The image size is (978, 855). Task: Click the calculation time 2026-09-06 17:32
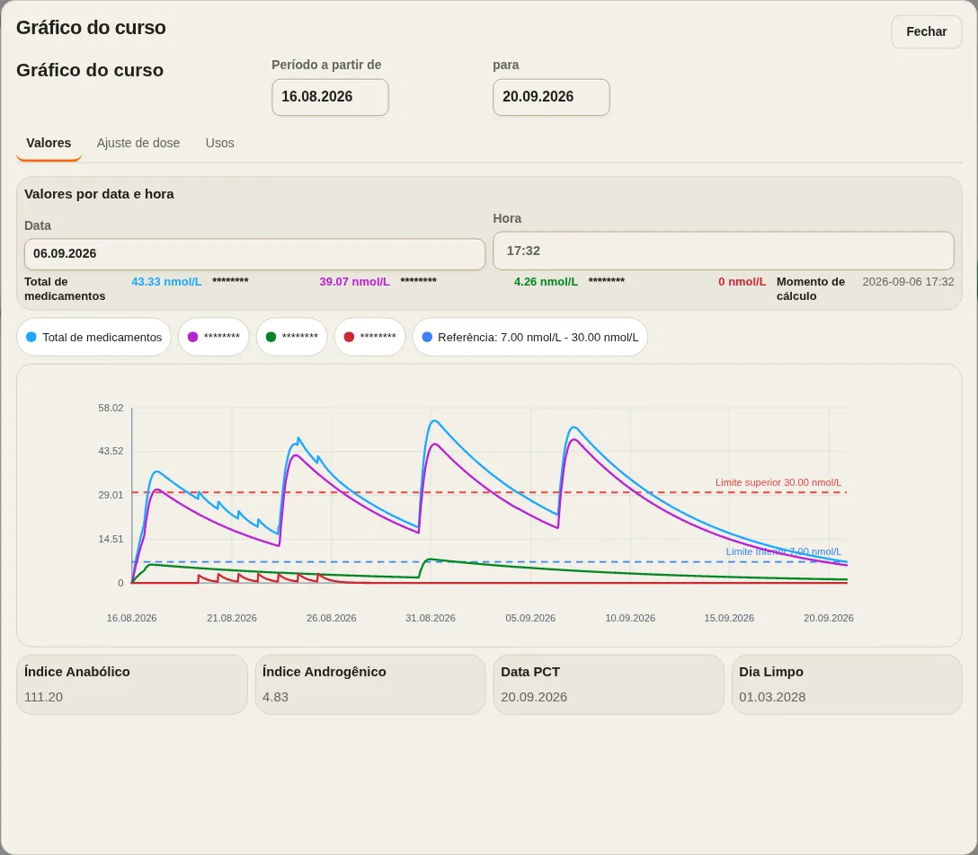908,282
